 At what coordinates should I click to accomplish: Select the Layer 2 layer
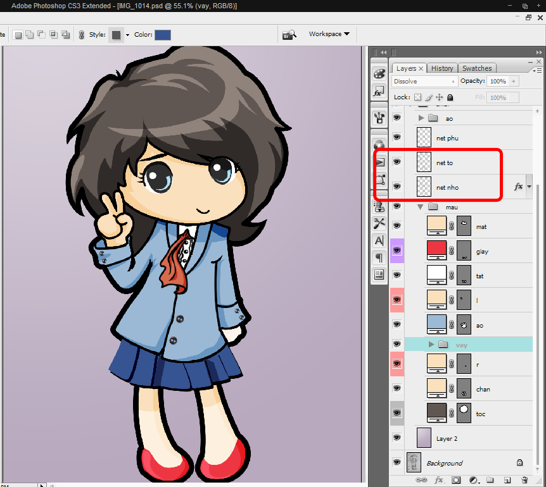tap(468, 438)
